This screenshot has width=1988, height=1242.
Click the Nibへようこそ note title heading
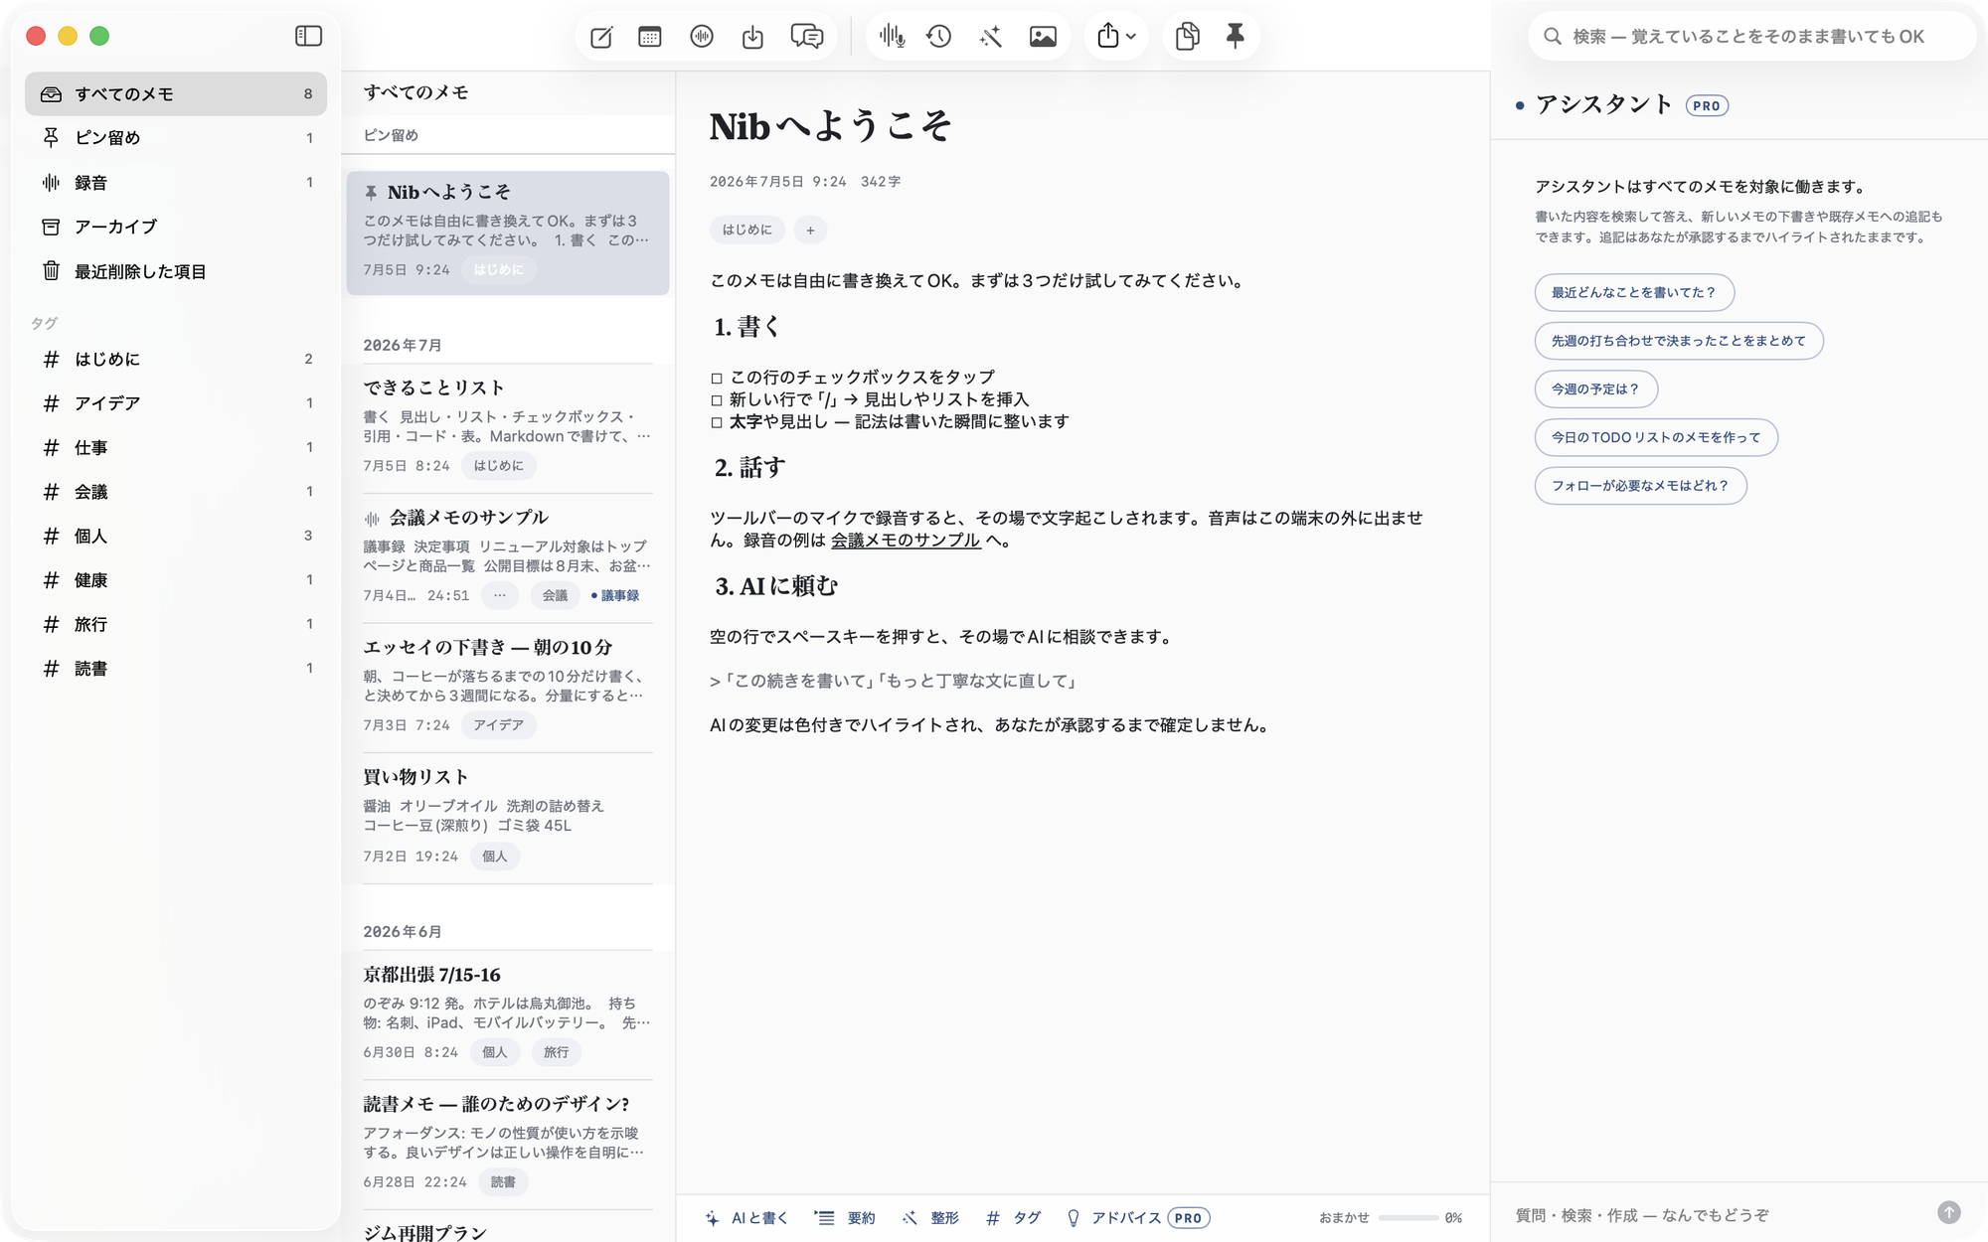[831, 126]
